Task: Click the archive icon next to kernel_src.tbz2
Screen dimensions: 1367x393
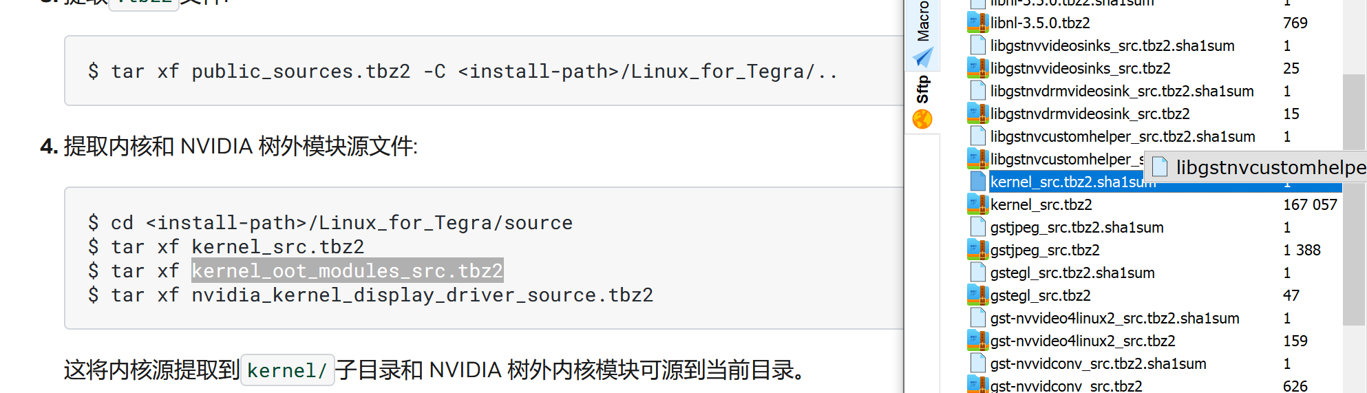Action: pyautogui.click(x=977, y=204)
